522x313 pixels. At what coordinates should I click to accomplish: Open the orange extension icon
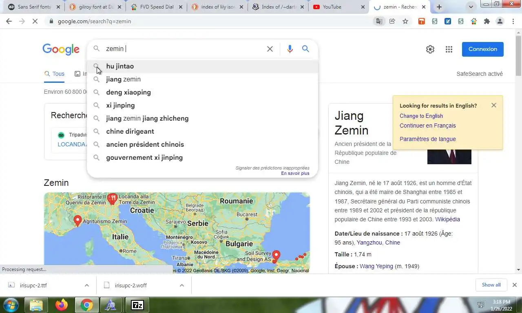coord(422,21)
